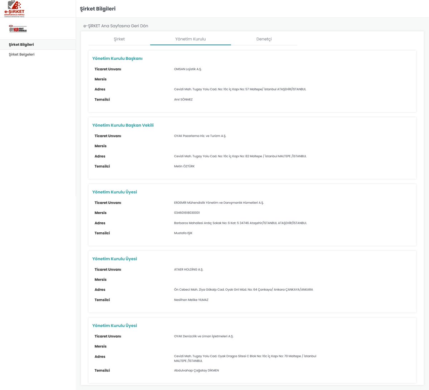This screenshot has height=390, width=429.
Task: Click the address with Kapı No: 57
Action: (x=240, y=89)
